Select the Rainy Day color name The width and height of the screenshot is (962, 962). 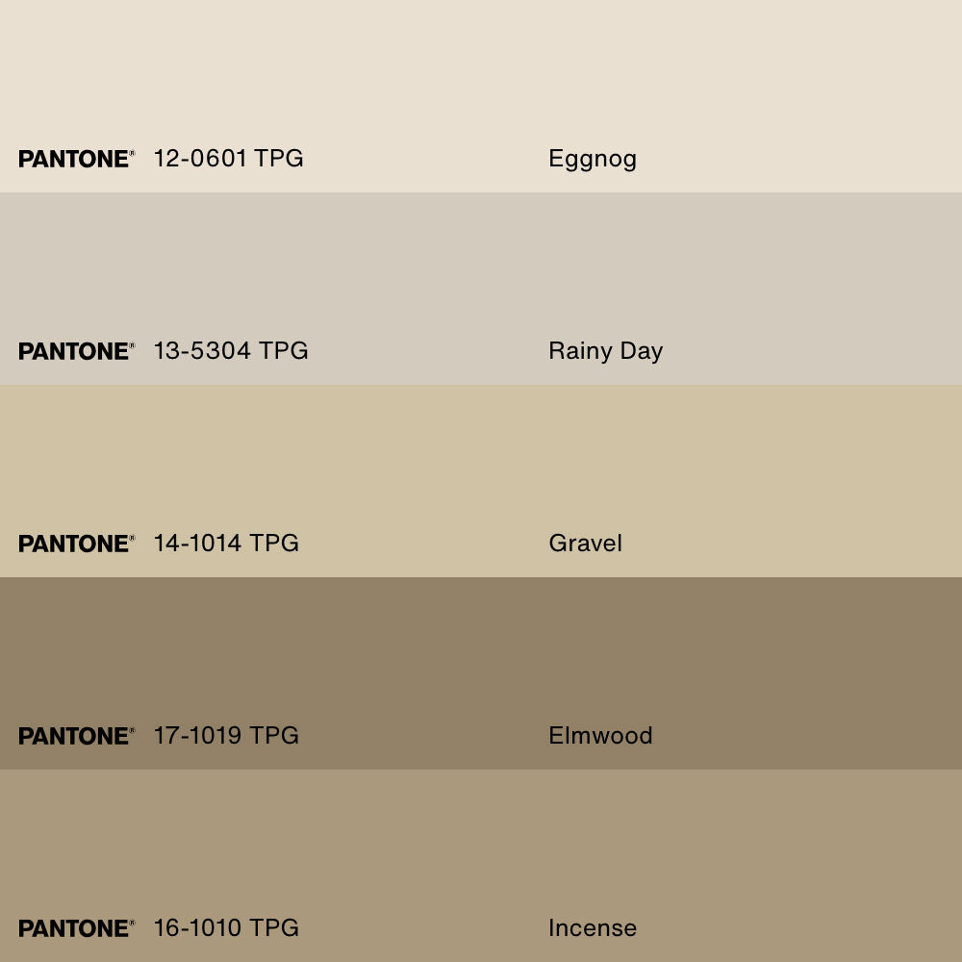pos(605,351)
